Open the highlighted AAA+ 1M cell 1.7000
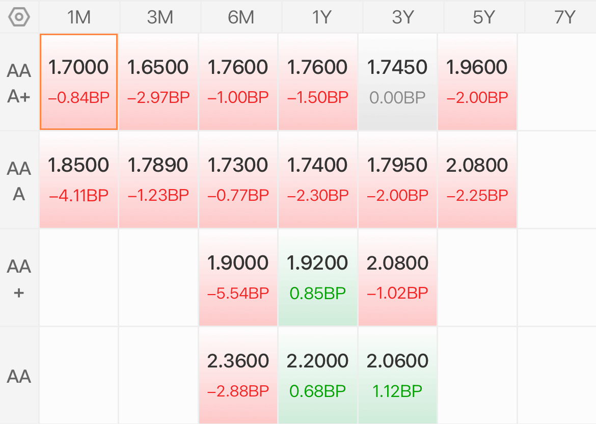 pos(78,82)
